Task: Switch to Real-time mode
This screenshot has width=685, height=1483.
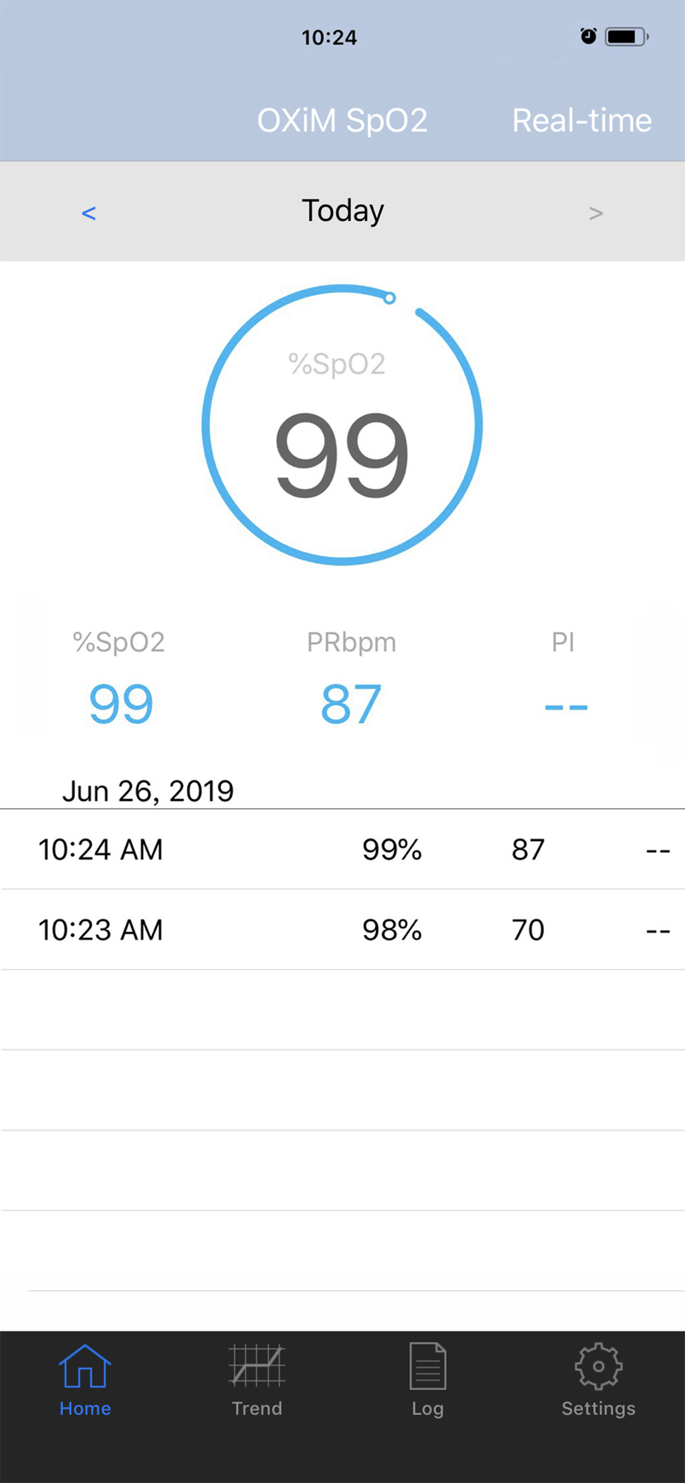Action: pos(582,120)
